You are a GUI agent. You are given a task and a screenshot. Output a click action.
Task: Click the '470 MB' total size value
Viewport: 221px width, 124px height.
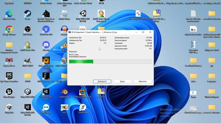tap(149, 38)
